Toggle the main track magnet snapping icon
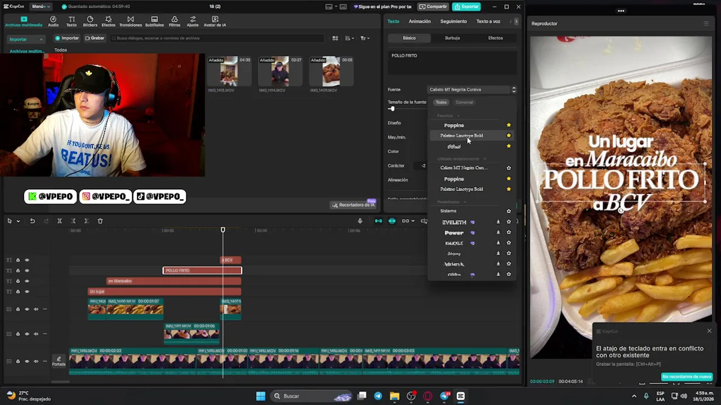Viewport: 721px width, 405px height. (378, 221)
